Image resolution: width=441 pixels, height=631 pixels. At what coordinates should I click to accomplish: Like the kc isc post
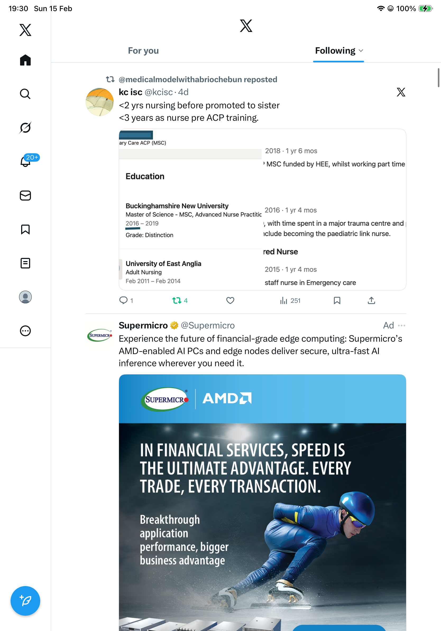[230, 301]
